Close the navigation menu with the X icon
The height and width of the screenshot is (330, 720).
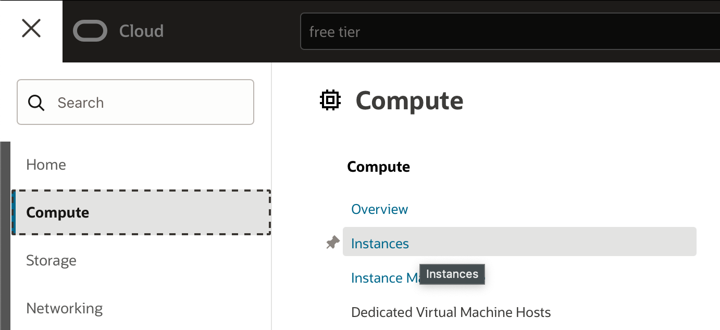point(31,29)
